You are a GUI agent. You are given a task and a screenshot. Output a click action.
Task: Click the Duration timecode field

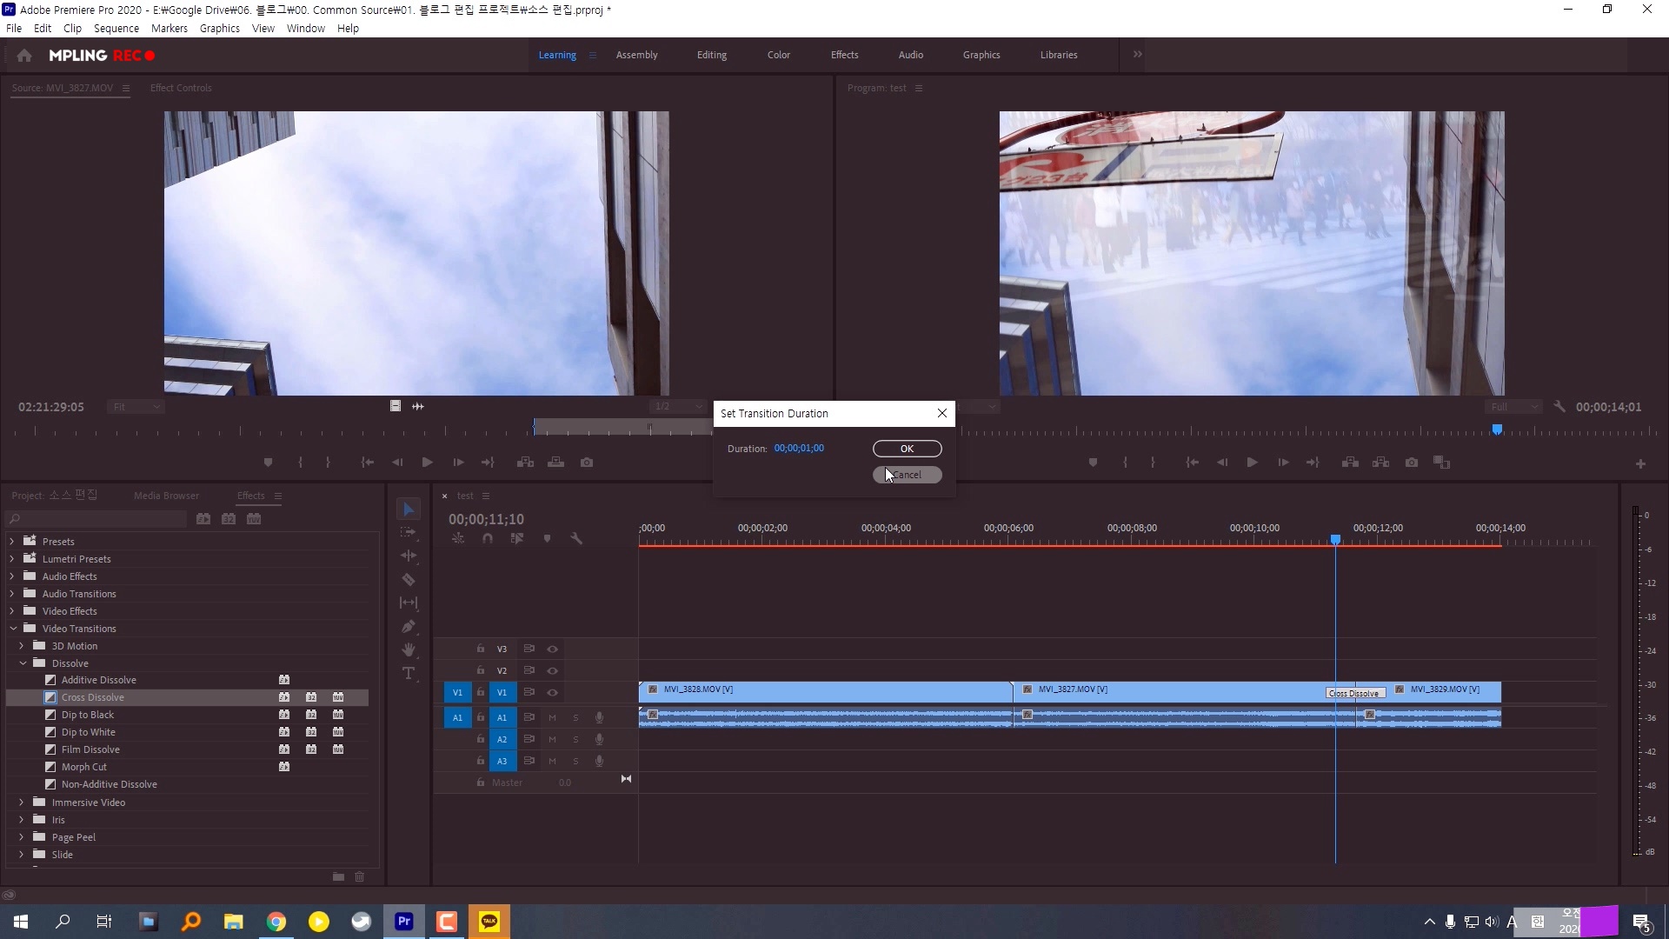[799, 449]
